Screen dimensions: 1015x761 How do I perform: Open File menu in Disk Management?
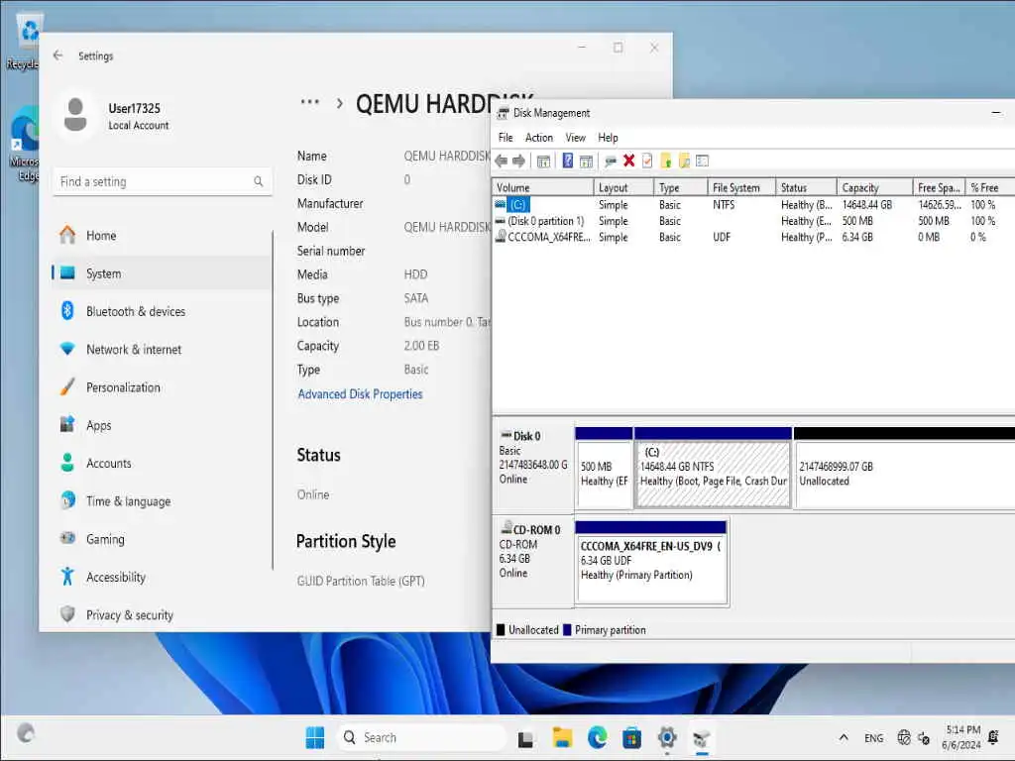point(506,137)
